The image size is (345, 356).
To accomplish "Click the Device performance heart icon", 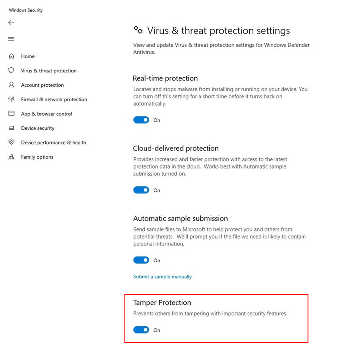I will tap(11, 143).
